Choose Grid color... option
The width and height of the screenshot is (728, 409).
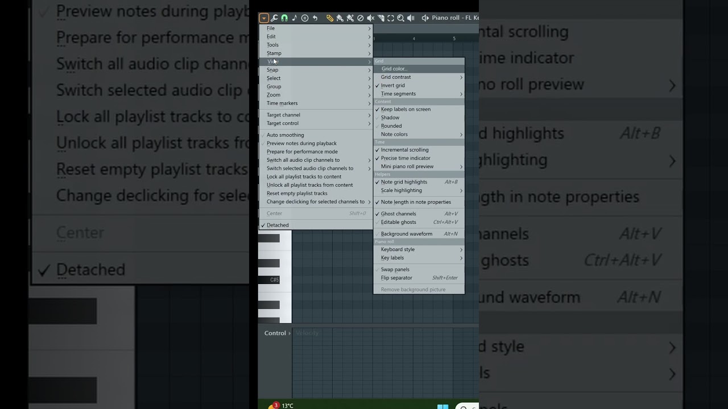point(419,69)
